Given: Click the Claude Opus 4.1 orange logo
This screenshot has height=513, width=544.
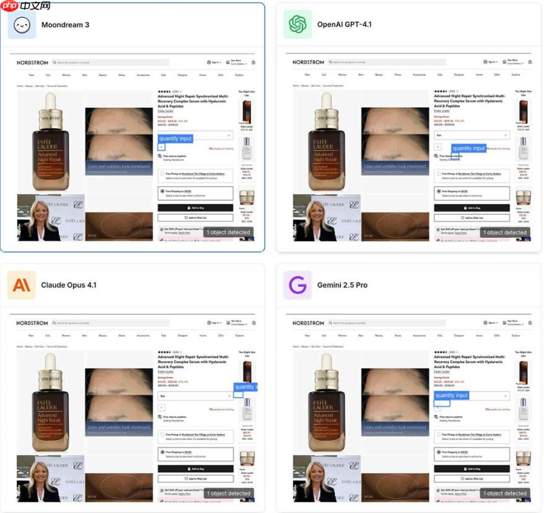Looking at the screenshot, I should pos(22,285).
